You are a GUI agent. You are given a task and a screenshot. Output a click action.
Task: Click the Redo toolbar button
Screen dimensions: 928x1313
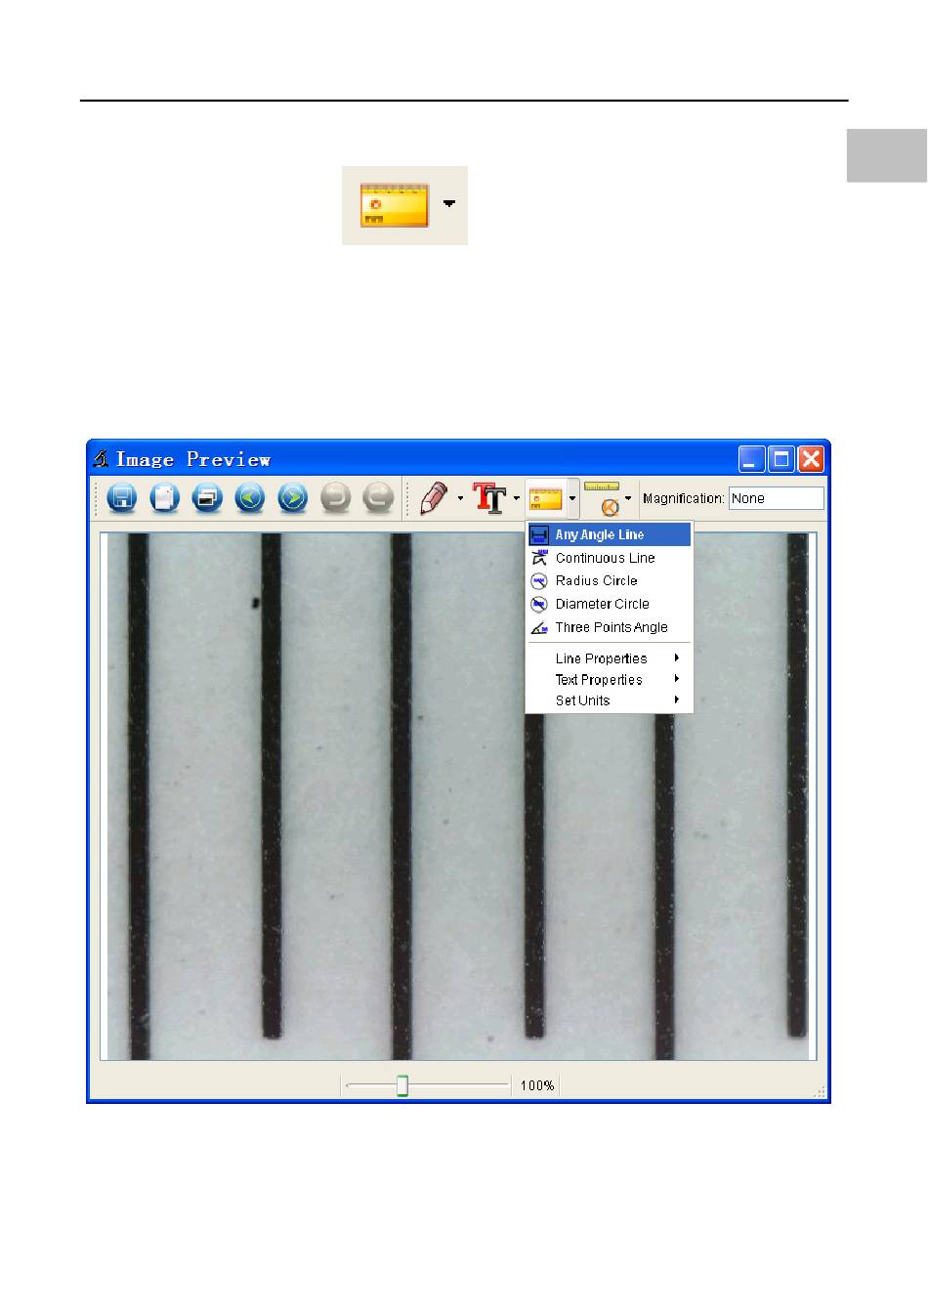(x=378, y=498)
